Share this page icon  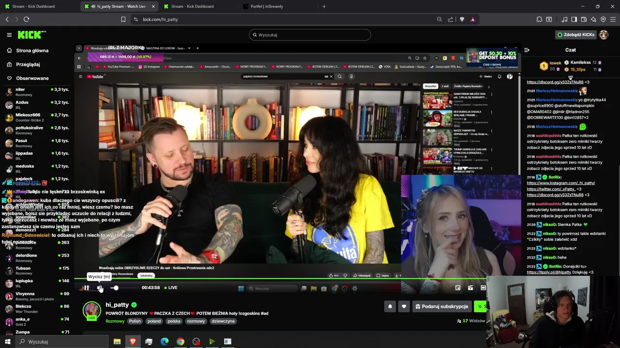coord(450,19)
